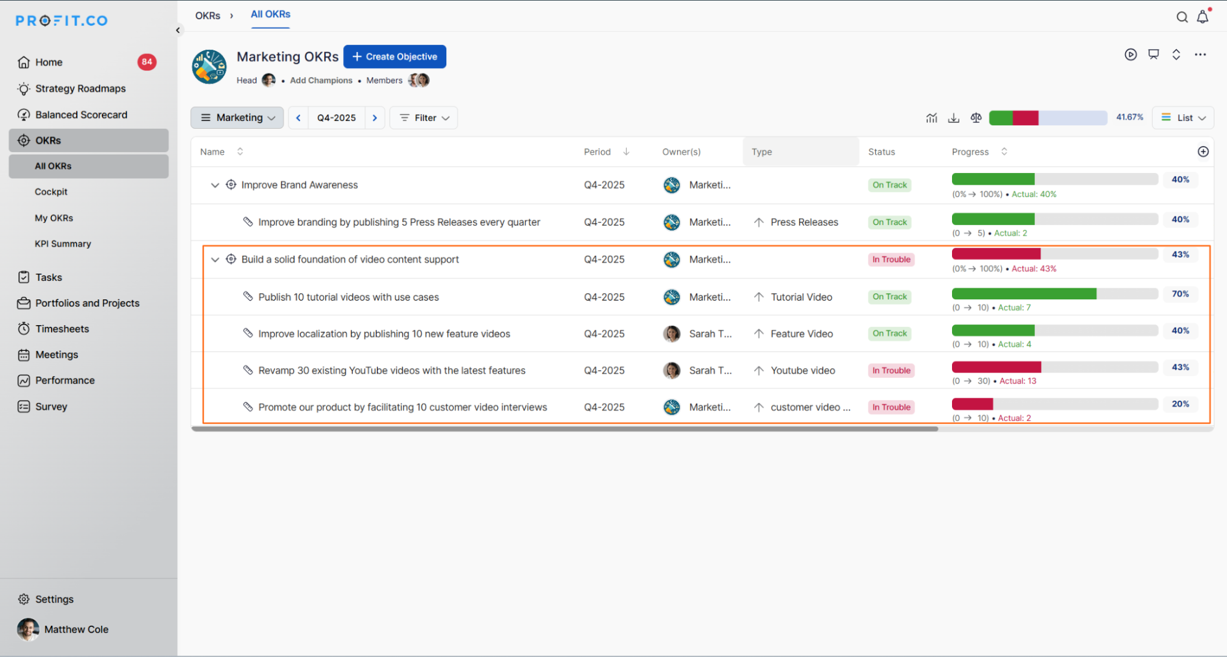
Task: Go to Cockpit in sidebar
Action: click(x=51, y=192)
